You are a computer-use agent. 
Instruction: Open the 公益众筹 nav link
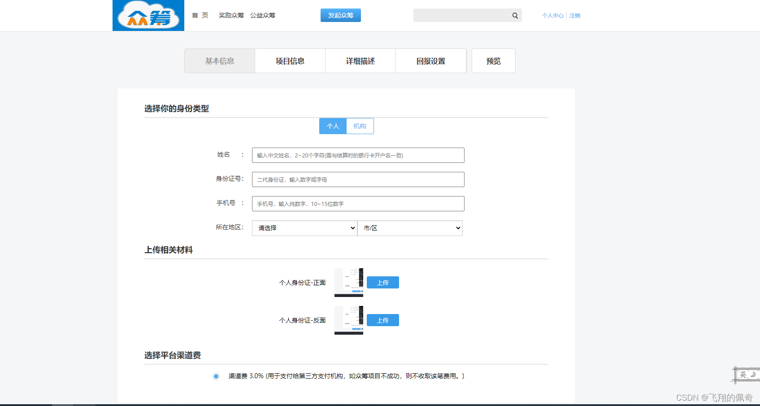263,15
